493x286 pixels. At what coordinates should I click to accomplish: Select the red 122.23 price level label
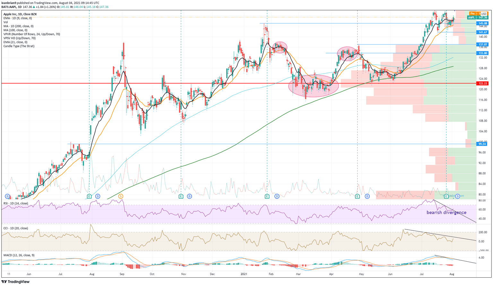482,83
